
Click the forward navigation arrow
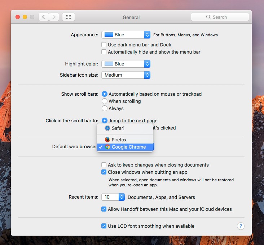(54, 17)
